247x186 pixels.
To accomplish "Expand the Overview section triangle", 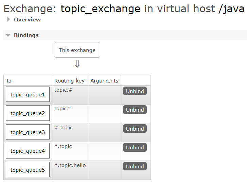I will pos(8,19).
